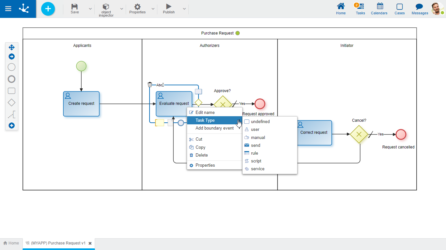Expand the Properties dropdown arrow

click(153, 9)
